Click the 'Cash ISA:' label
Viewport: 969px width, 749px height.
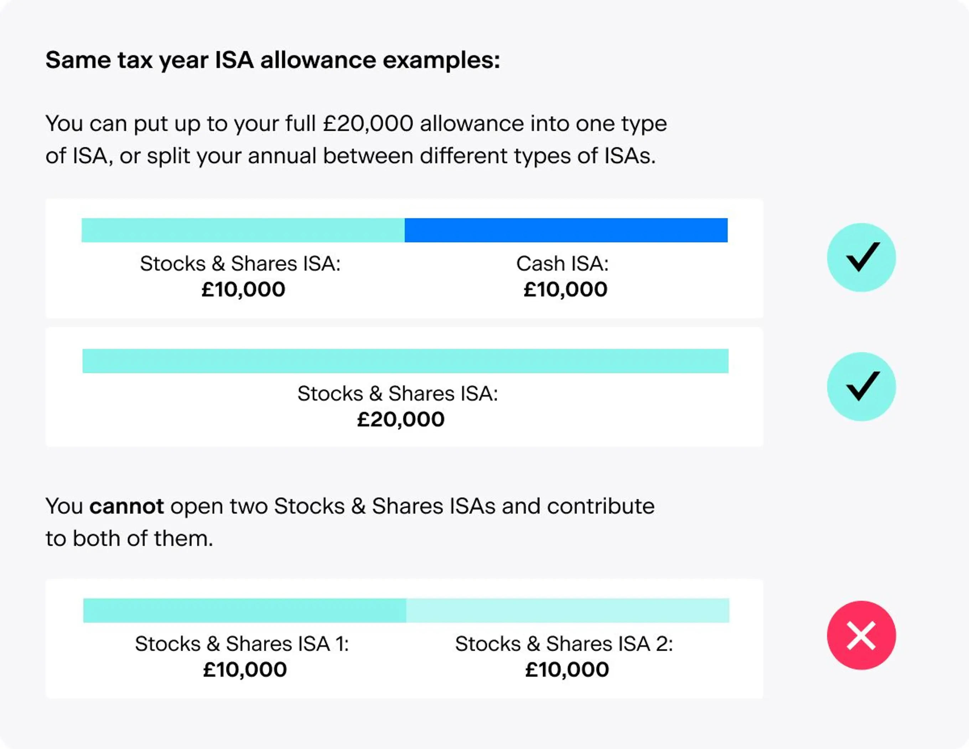[x=562, y=264]
